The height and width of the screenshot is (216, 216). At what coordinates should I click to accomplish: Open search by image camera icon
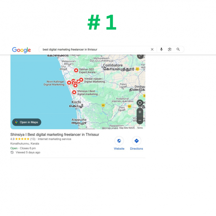170,50
